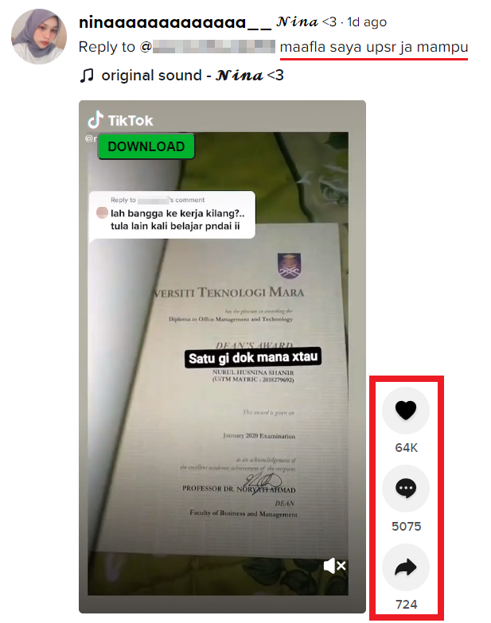Open comments via the speech bubble icon

[x=406, y=489]
